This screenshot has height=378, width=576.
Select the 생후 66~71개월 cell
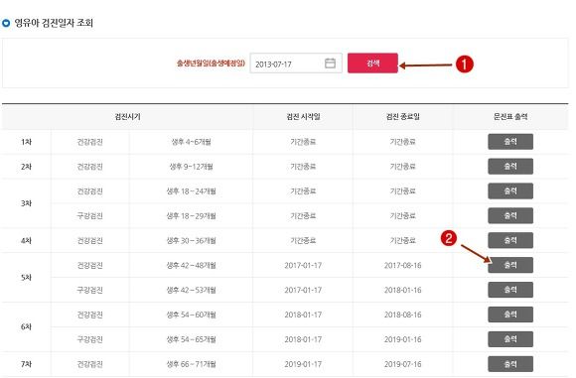(191, 364)
